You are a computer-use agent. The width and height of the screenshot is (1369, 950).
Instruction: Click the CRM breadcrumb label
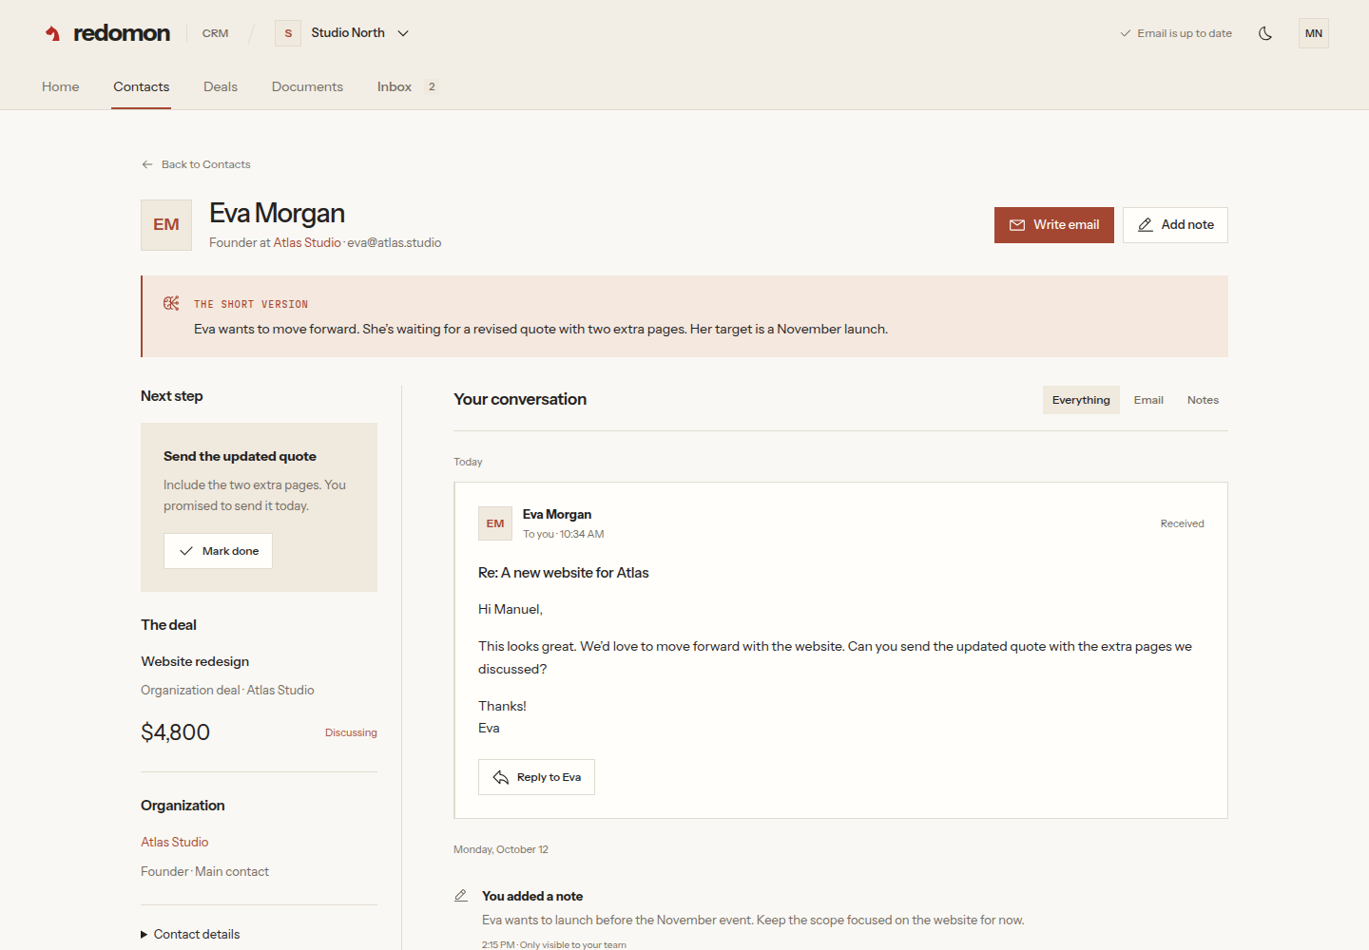pos(215,33)
